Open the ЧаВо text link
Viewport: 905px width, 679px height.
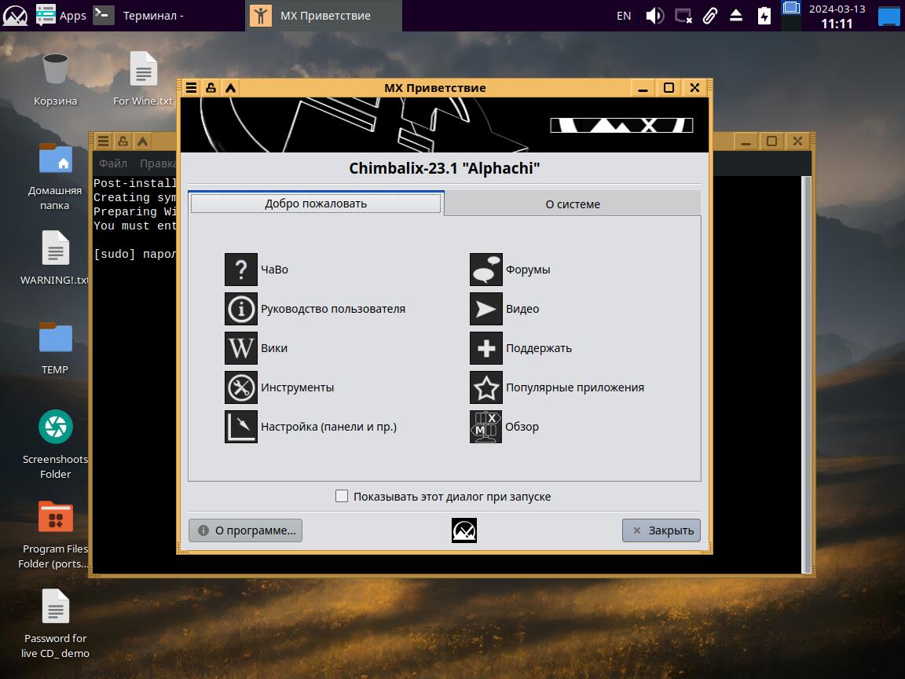[275, 270]
